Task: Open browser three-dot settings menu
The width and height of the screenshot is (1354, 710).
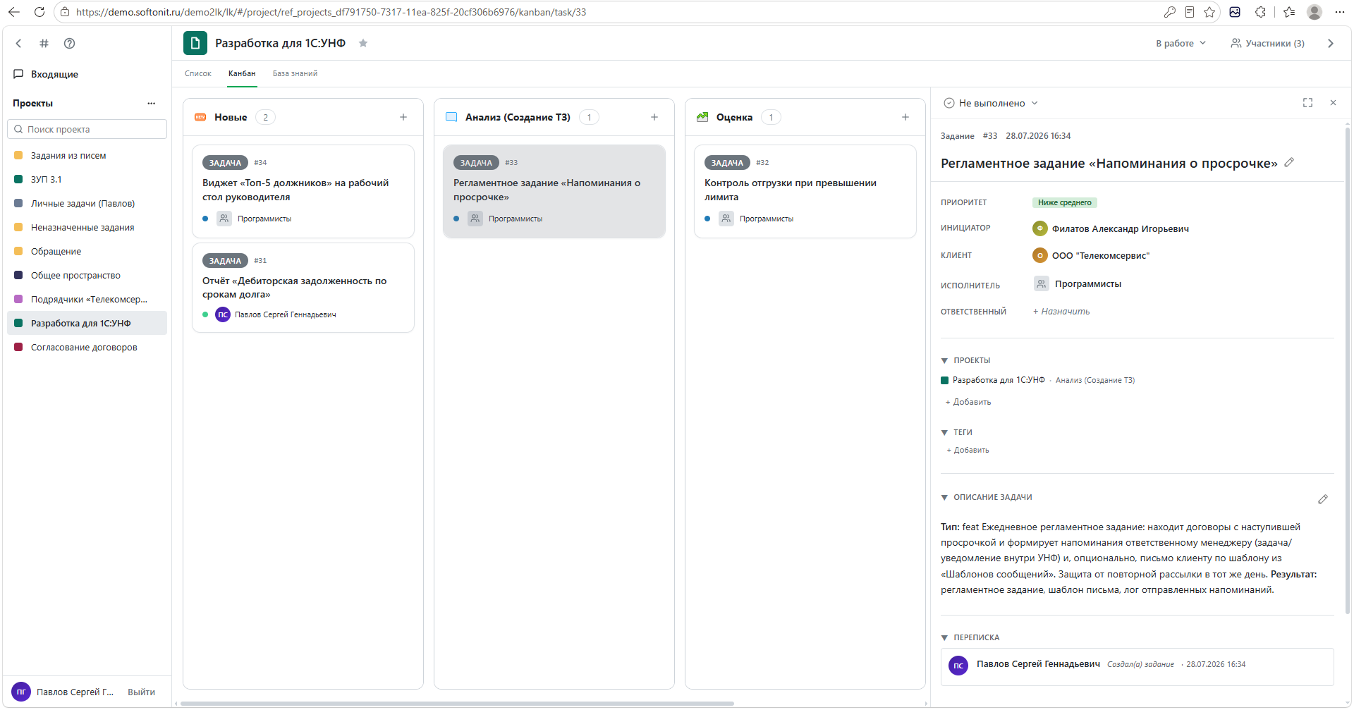Action: click(1339, 12)
